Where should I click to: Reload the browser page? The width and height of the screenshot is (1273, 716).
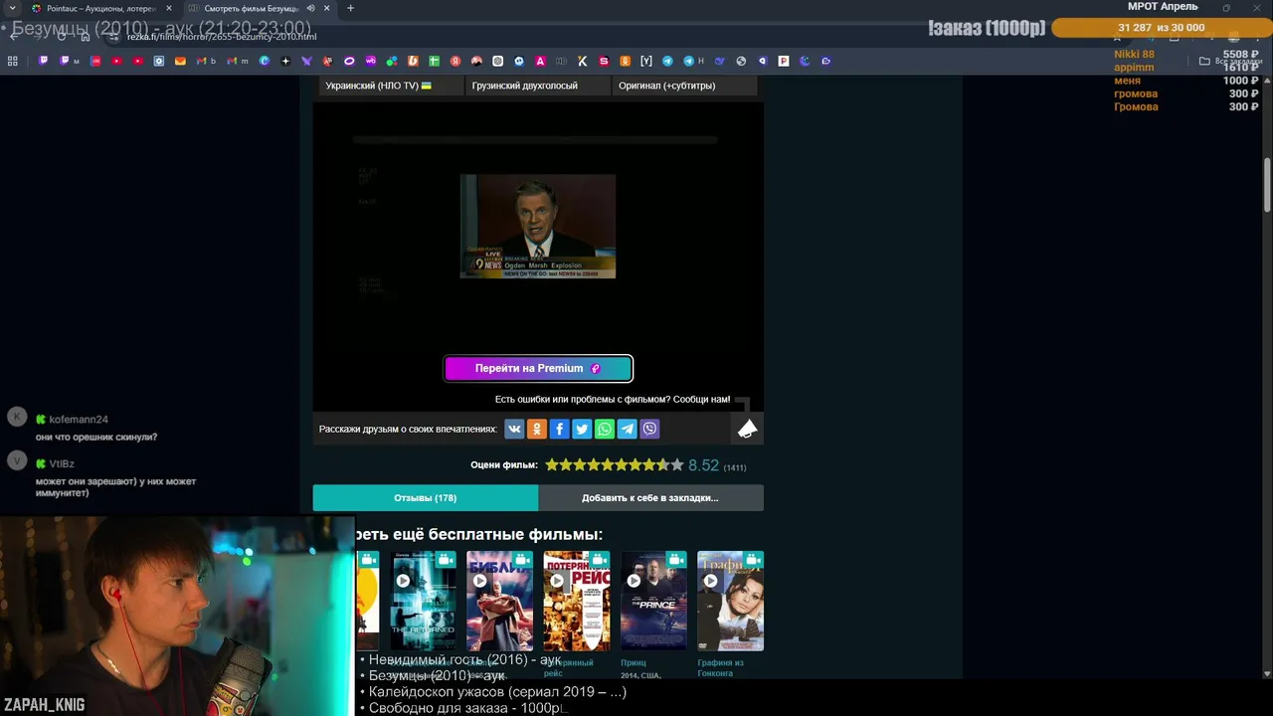62,36
